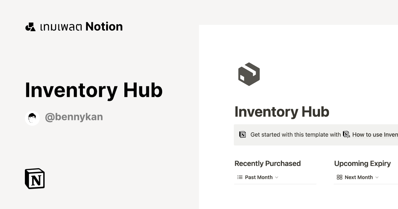Open the How to use Inventory guide link

point(375,134)
